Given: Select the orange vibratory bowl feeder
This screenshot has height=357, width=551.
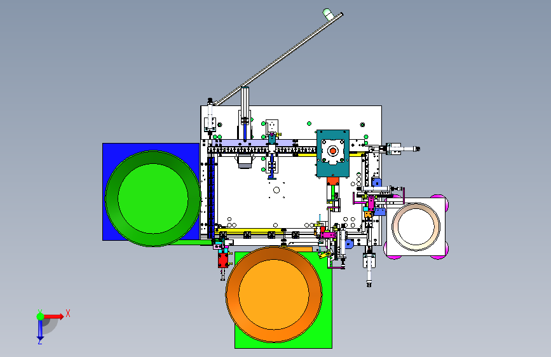Looking at the screenshot, I should coord(274,295).
